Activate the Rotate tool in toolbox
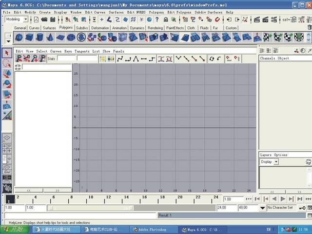312x234 pixels. coord(7,84)
